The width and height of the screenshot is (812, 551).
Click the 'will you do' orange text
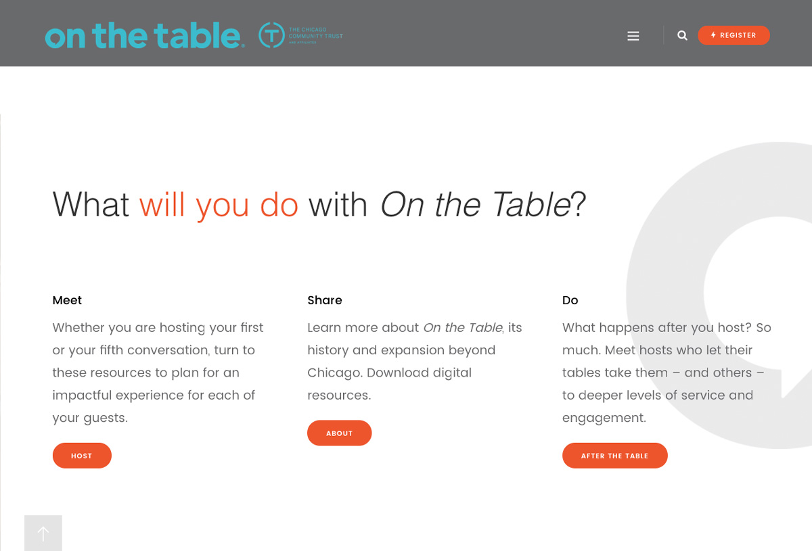coord(219,204)
